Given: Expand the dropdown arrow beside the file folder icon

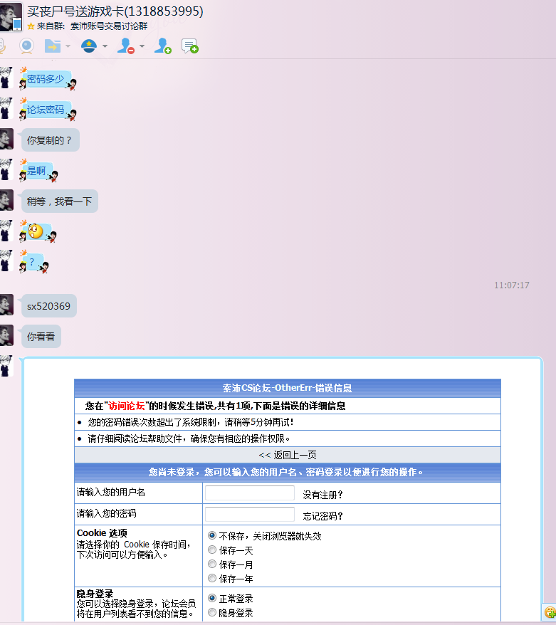Looking at the screenshot, I should (x=68, y=47).
